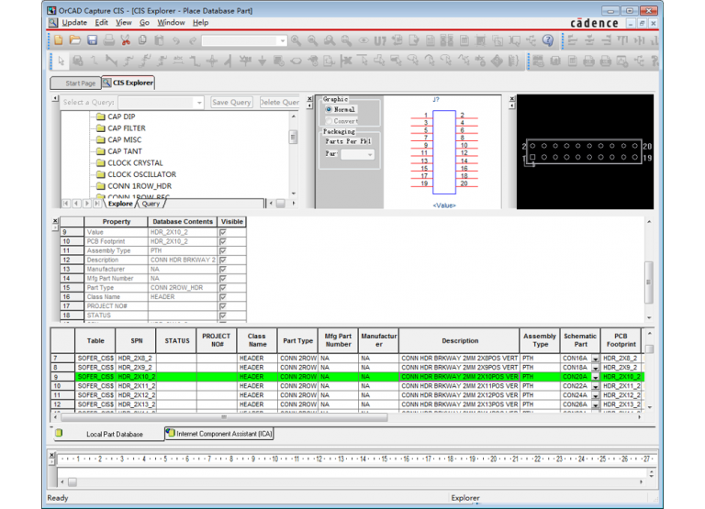Click the Help question mark icon
705x509 pixels.
click(x=548, y=40)
